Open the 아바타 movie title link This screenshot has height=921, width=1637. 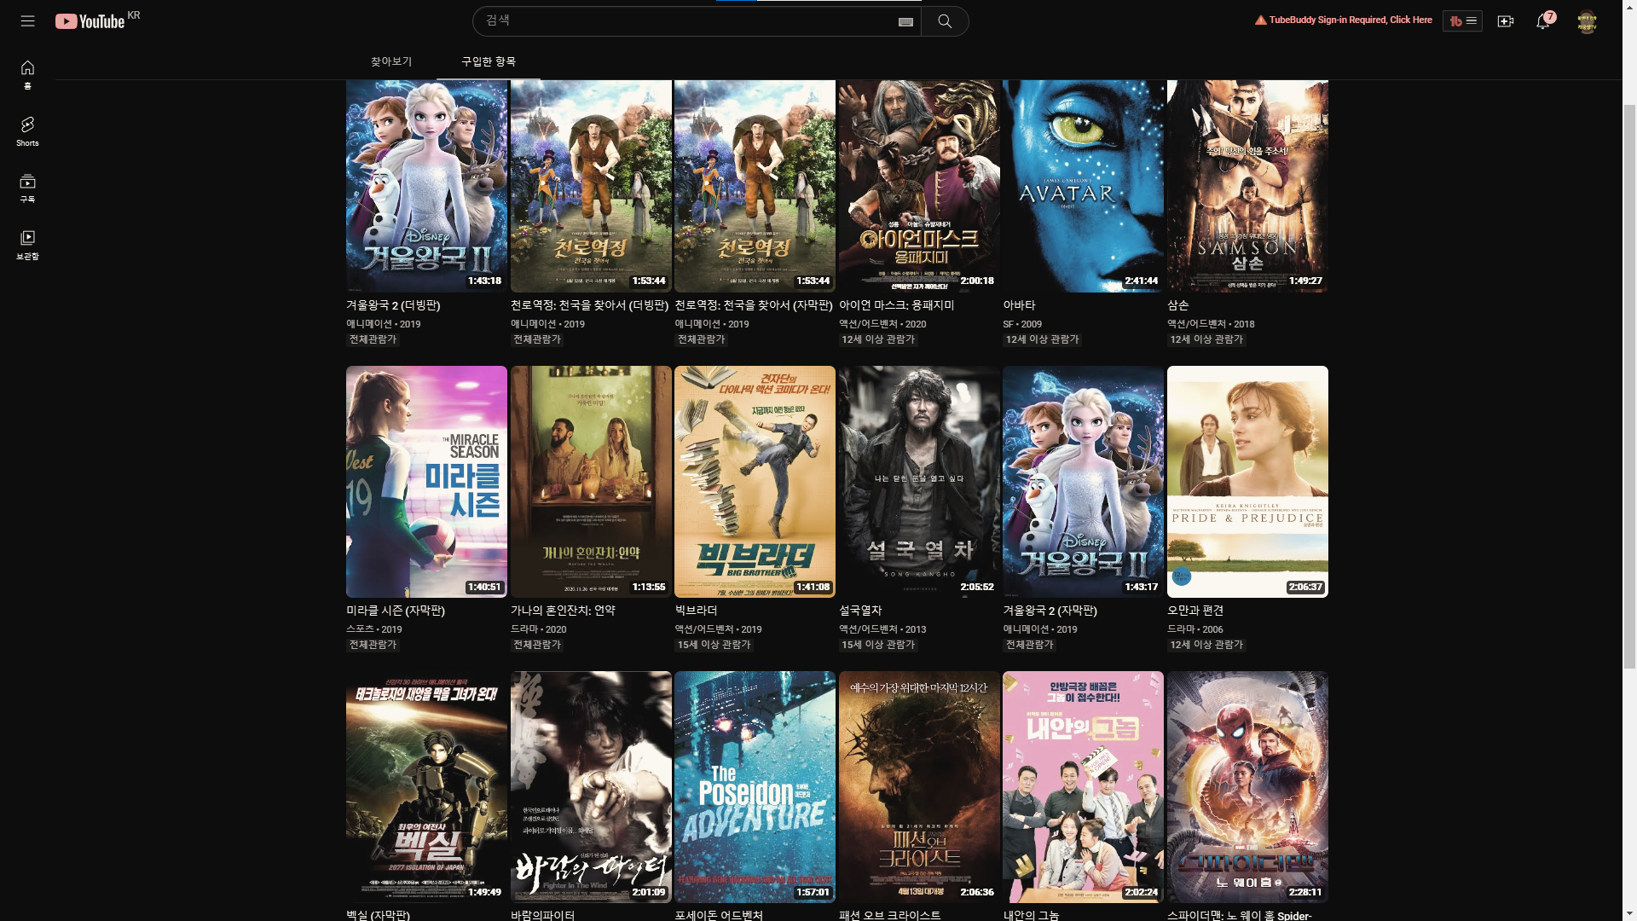(x=1019, y=305)
